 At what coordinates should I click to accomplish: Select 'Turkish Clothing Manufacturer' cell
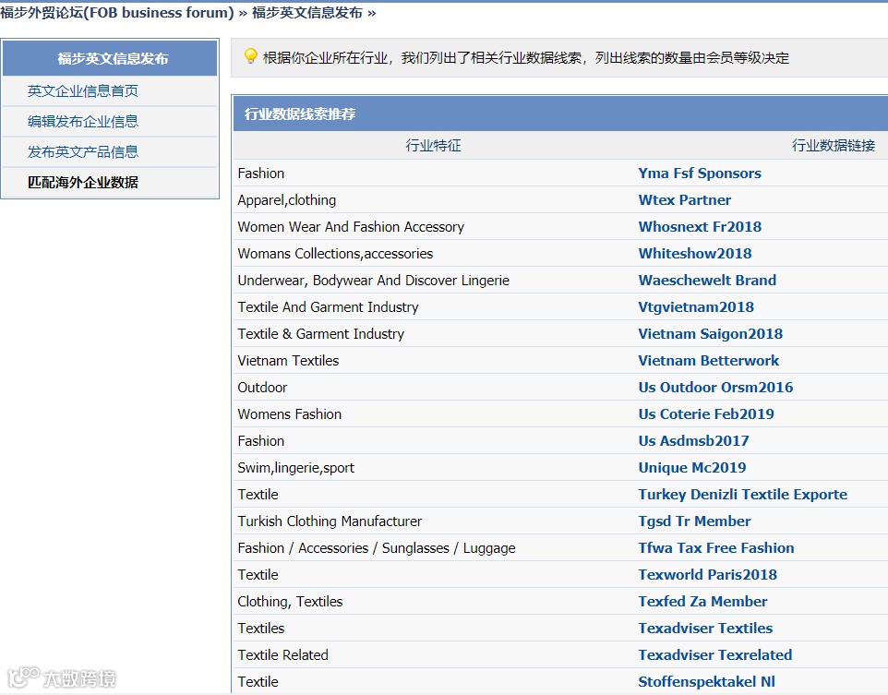tap(330, 521)
